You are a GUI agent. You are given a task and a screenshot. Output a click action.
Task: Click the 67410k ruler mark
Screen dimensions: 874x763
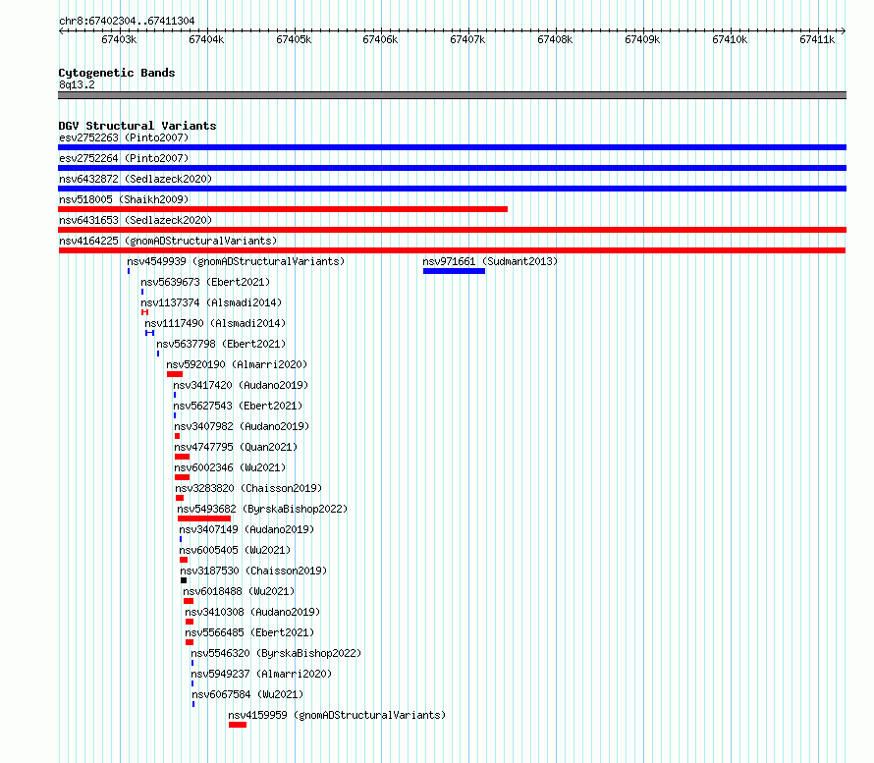pyautogui.click(x=731, y=39)
